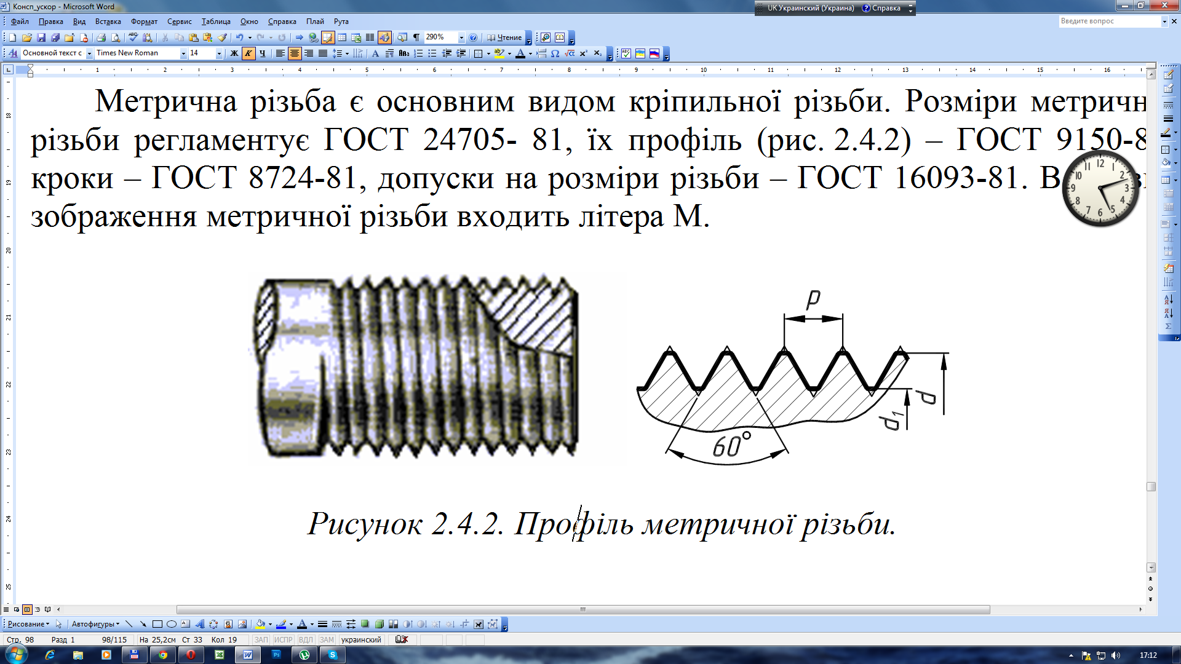Open the zoom 290% dropdown
The width and height of the screenshot is (1181, 664).
[x=461, y=38]
